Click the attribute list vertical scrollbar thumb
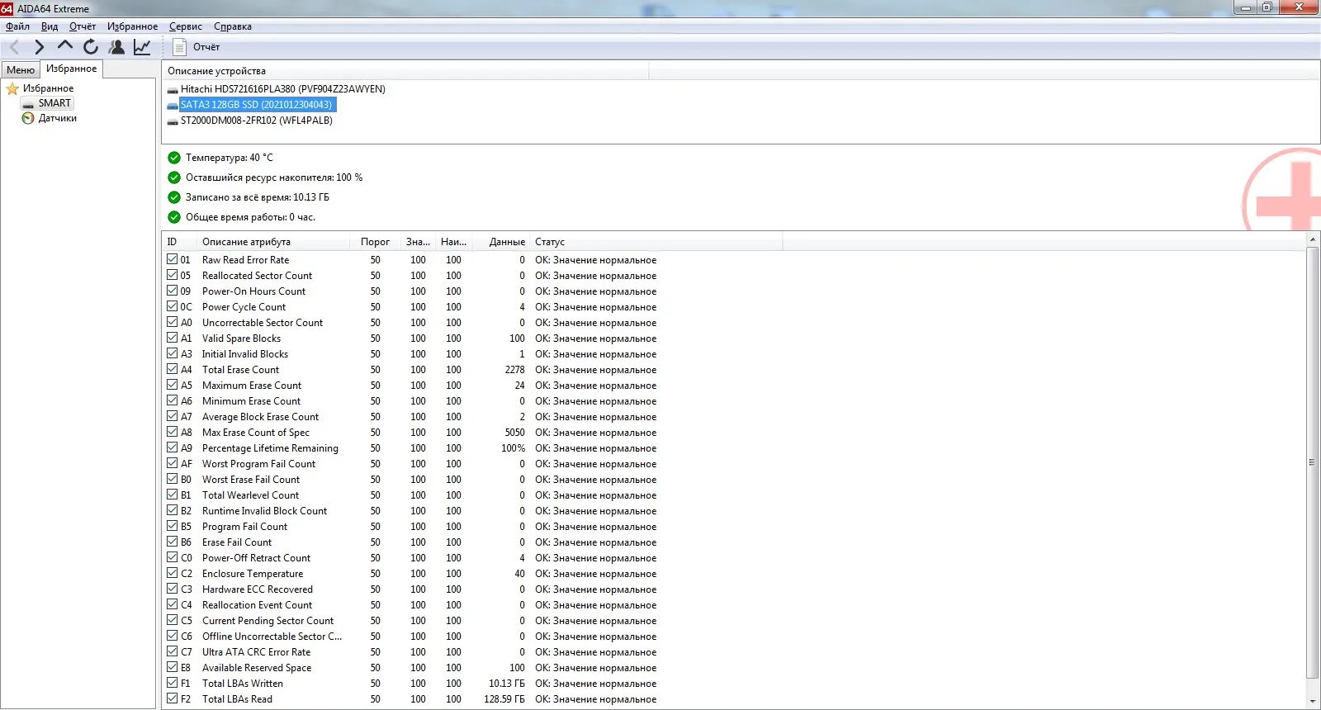Image resolution: width=1321 pixels, height=710 pixels. click(1313, 462)
